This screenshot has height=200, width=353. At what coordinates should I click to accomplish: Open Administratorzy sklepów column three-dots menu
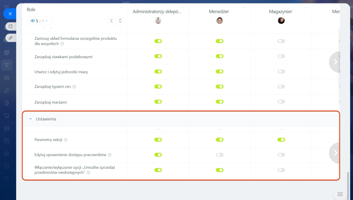click(183, 7)
